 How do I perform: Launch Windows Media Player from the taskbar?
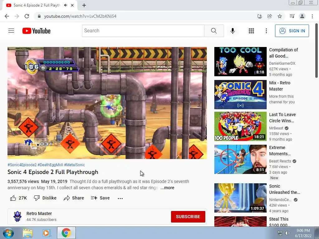pos(46,233)
